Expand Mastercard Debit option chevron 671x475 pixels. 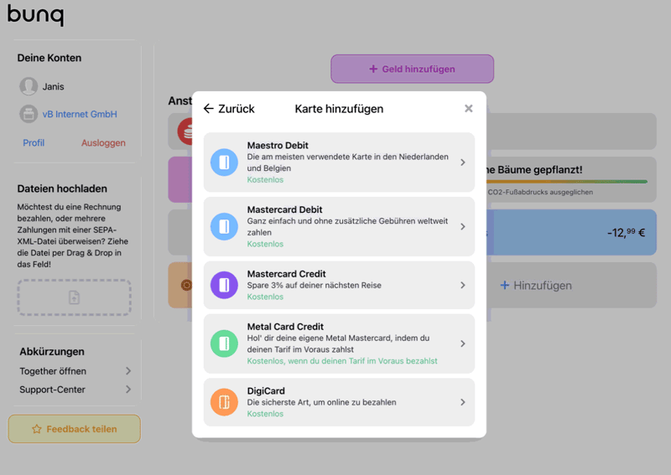click(463, 226)
